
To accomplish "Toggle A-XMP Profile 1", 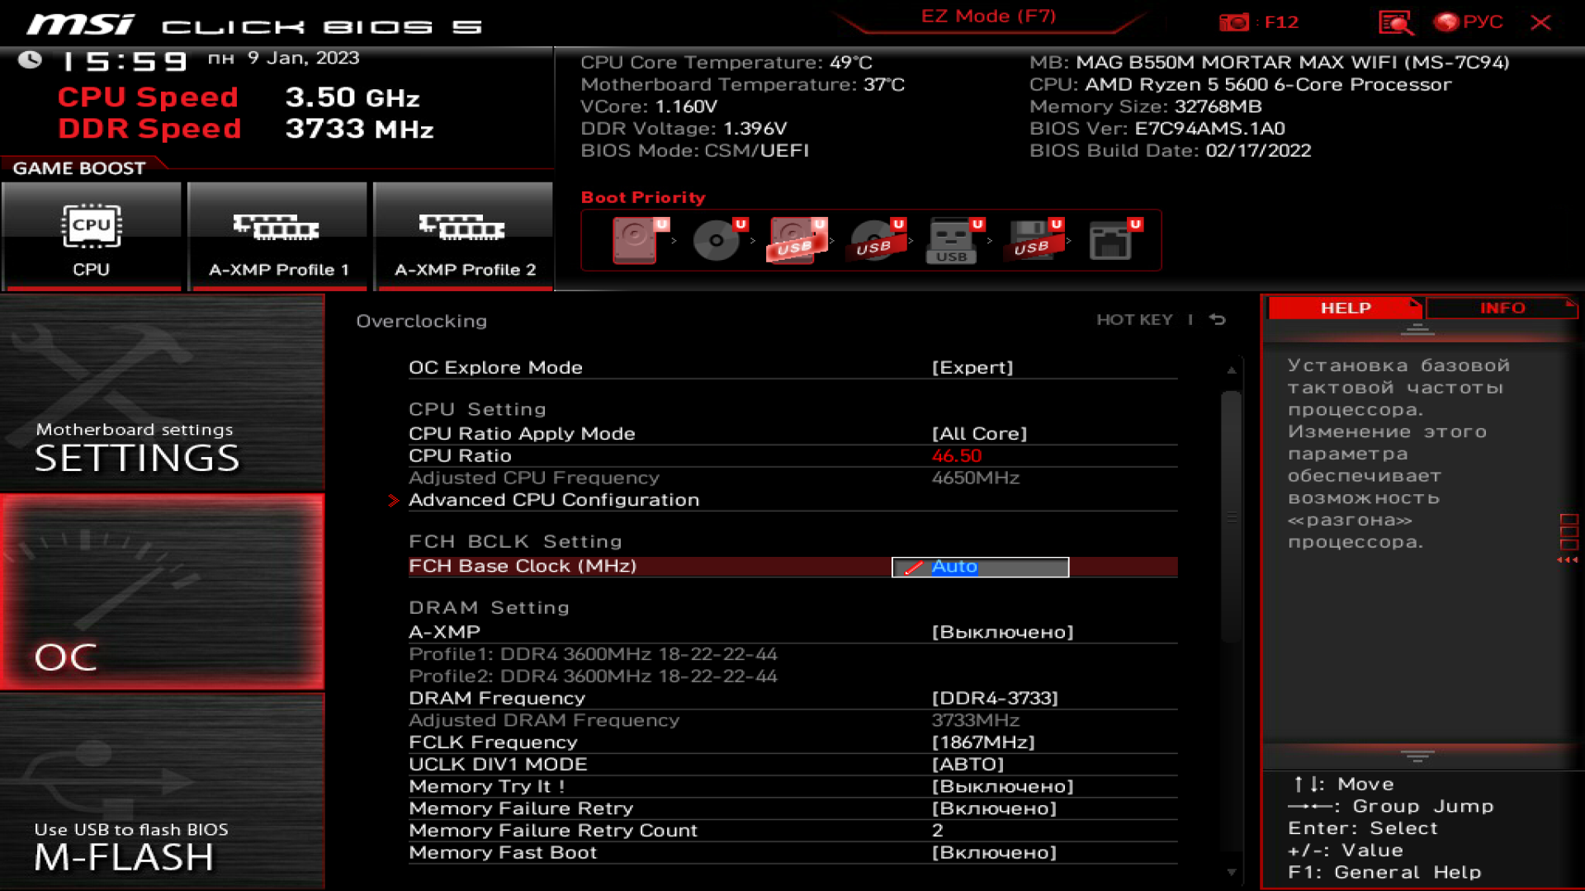I will click(278, 237).
